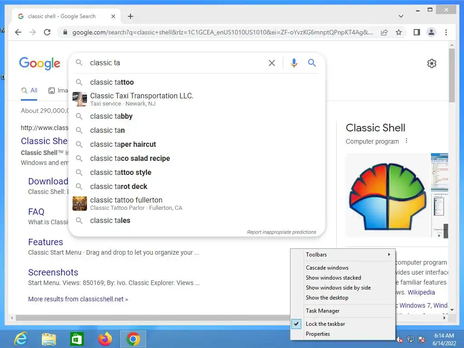Select the classic tan suggestion
This screenshot has width=464, height=348.
(x=197, y=130)
